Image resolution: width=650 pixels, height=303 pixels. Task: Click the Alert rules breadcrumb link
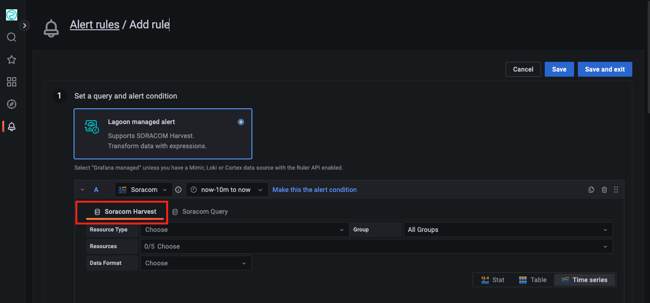click(x=95, y=25)
